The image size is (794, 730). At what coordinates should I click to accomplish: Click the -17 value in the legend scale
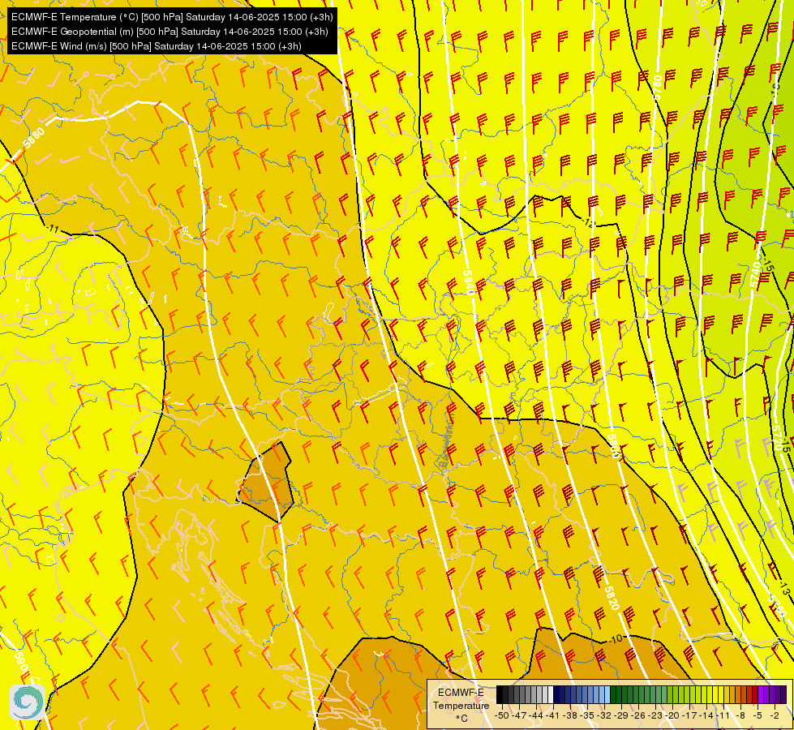[x=691, y=715]
